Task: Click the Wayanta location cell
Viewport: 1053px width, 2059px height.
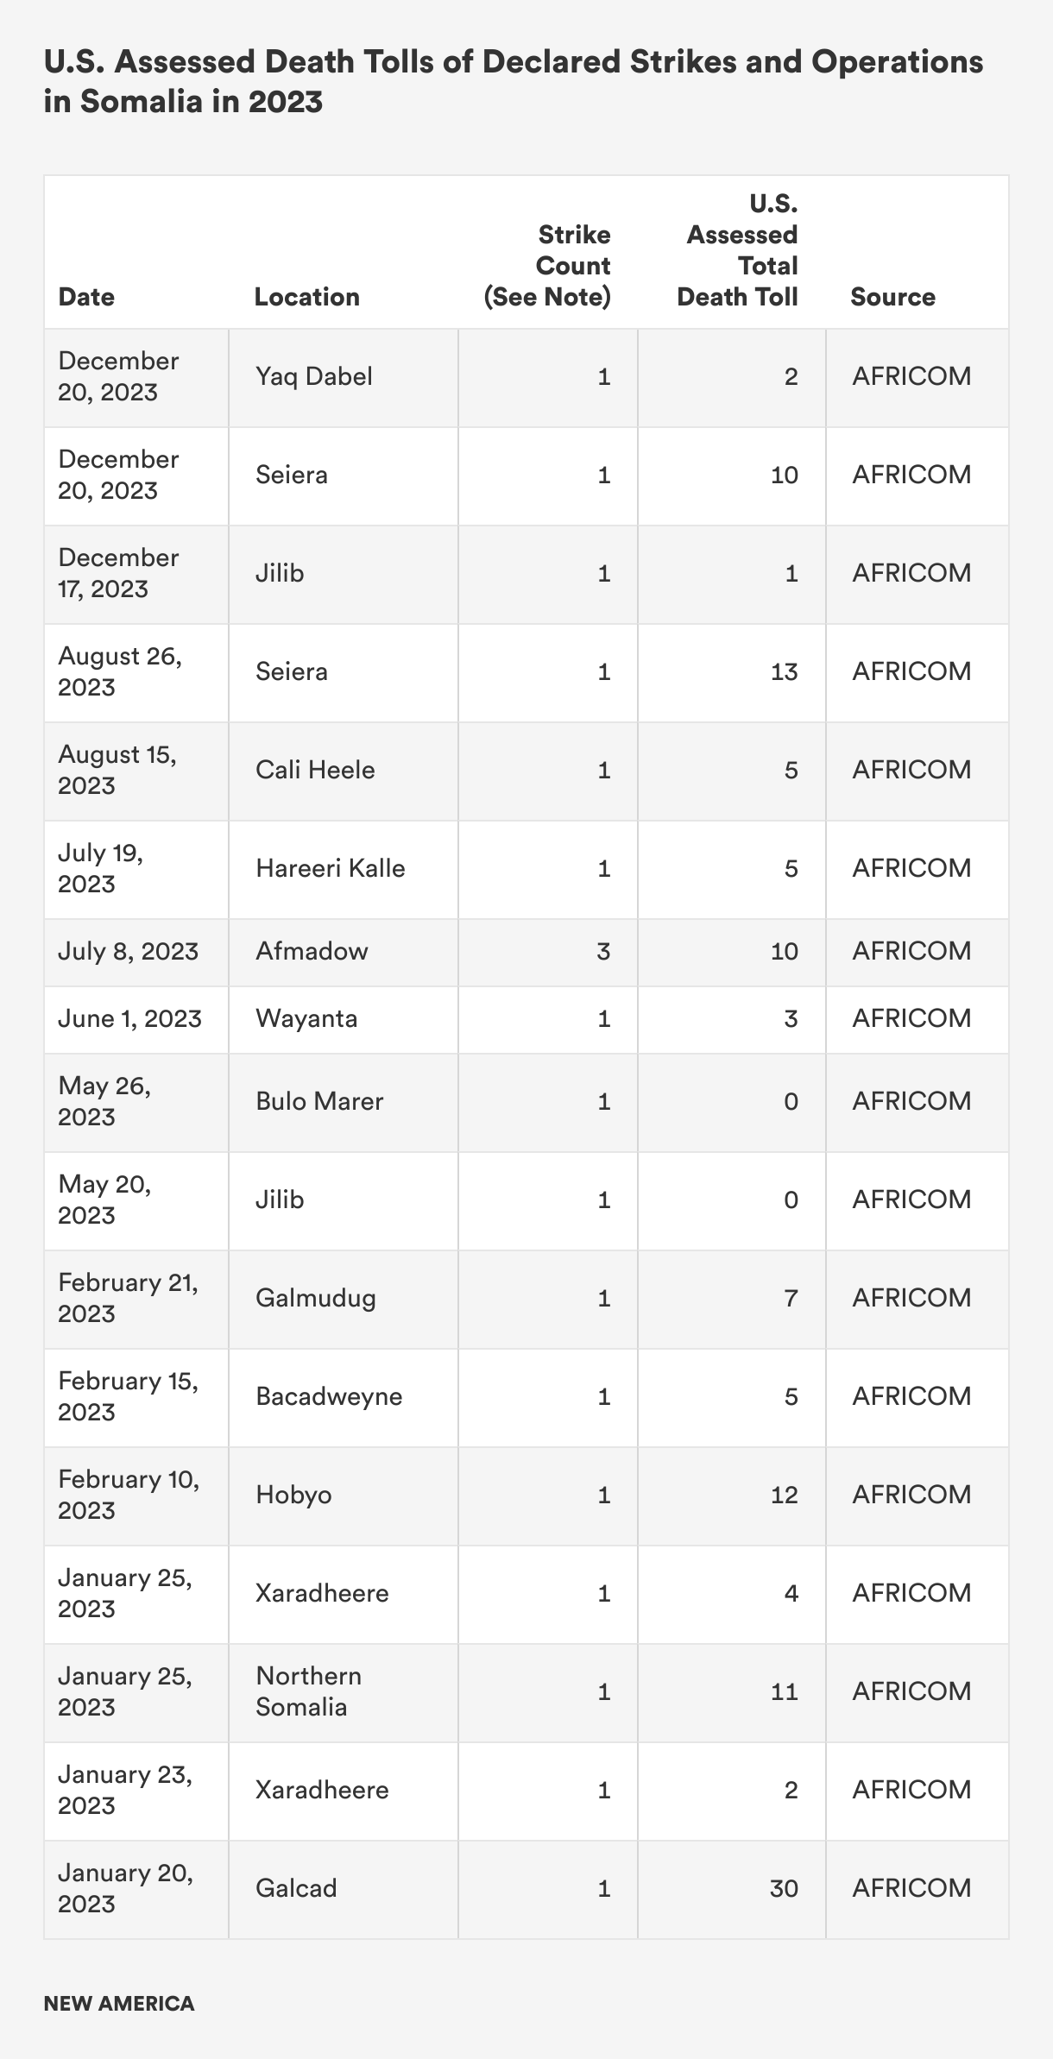Action: (306, 1019)
